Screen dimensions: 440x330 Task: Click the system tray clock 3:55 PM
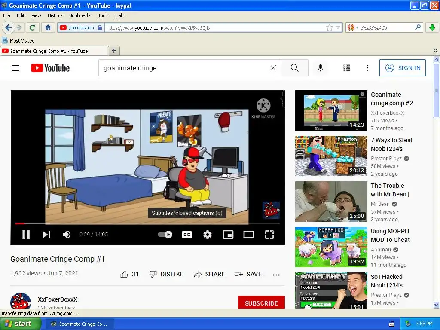pyautogui.click(x=424, y=324)
